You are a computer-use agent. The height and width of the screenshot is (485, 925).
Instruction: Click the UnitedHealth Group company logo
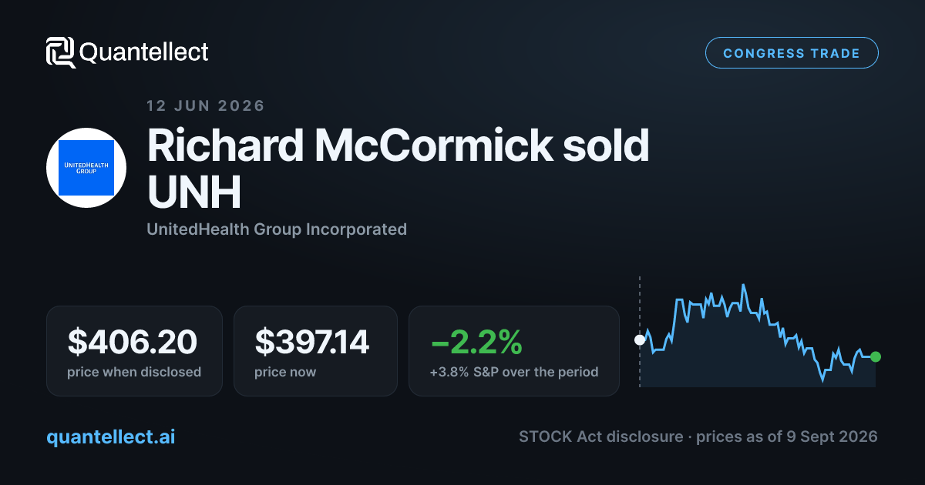pyautogui.click(x=86, y=168)
